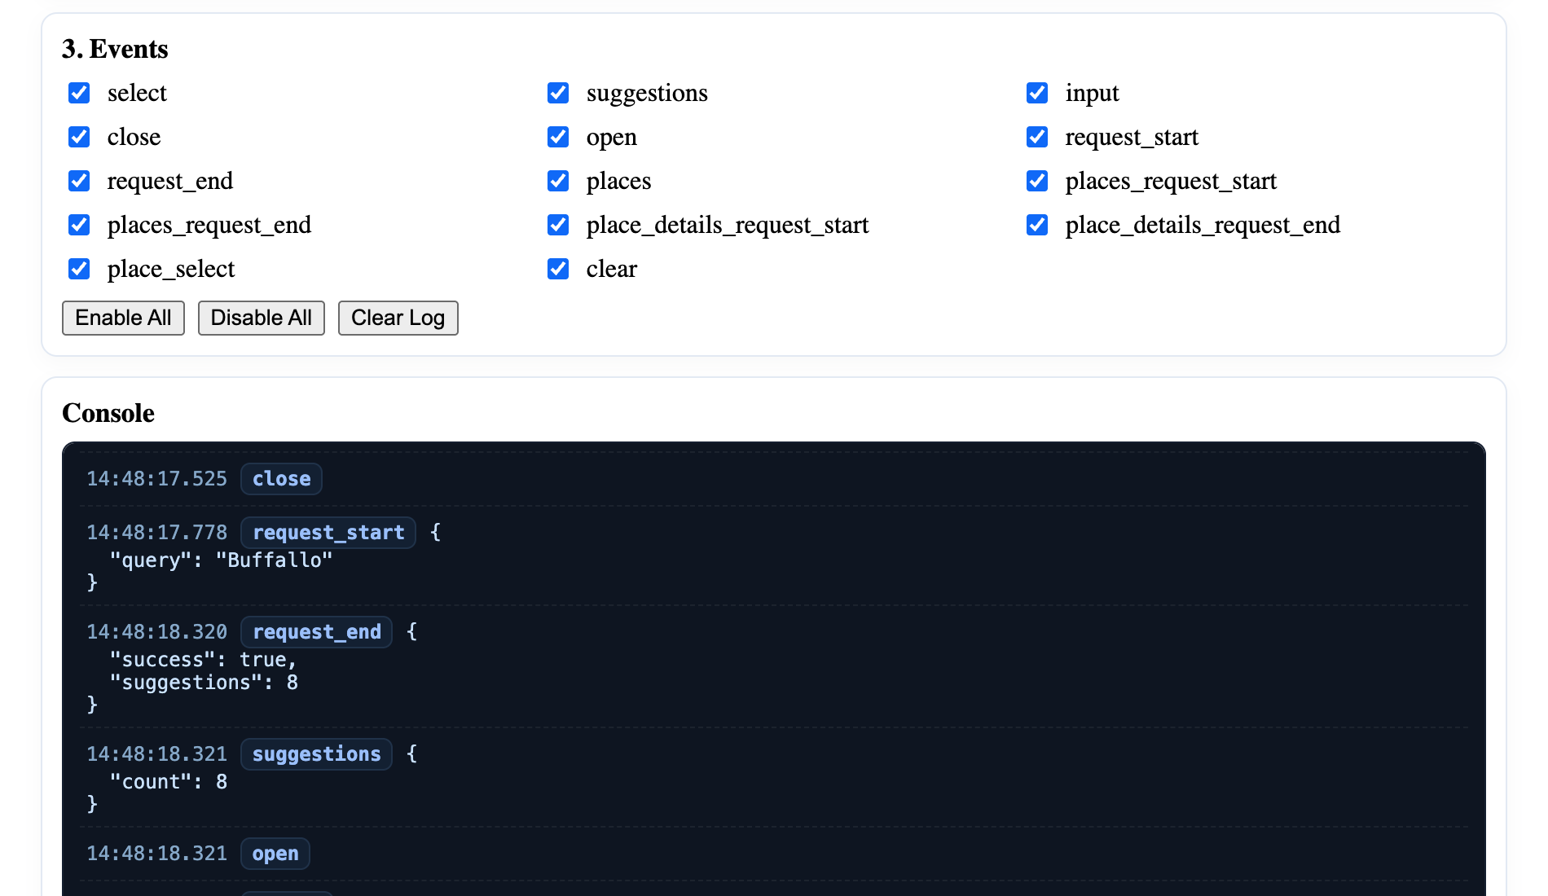Select the open event tag in console
1548x896 pixels.
pos(275,854)
